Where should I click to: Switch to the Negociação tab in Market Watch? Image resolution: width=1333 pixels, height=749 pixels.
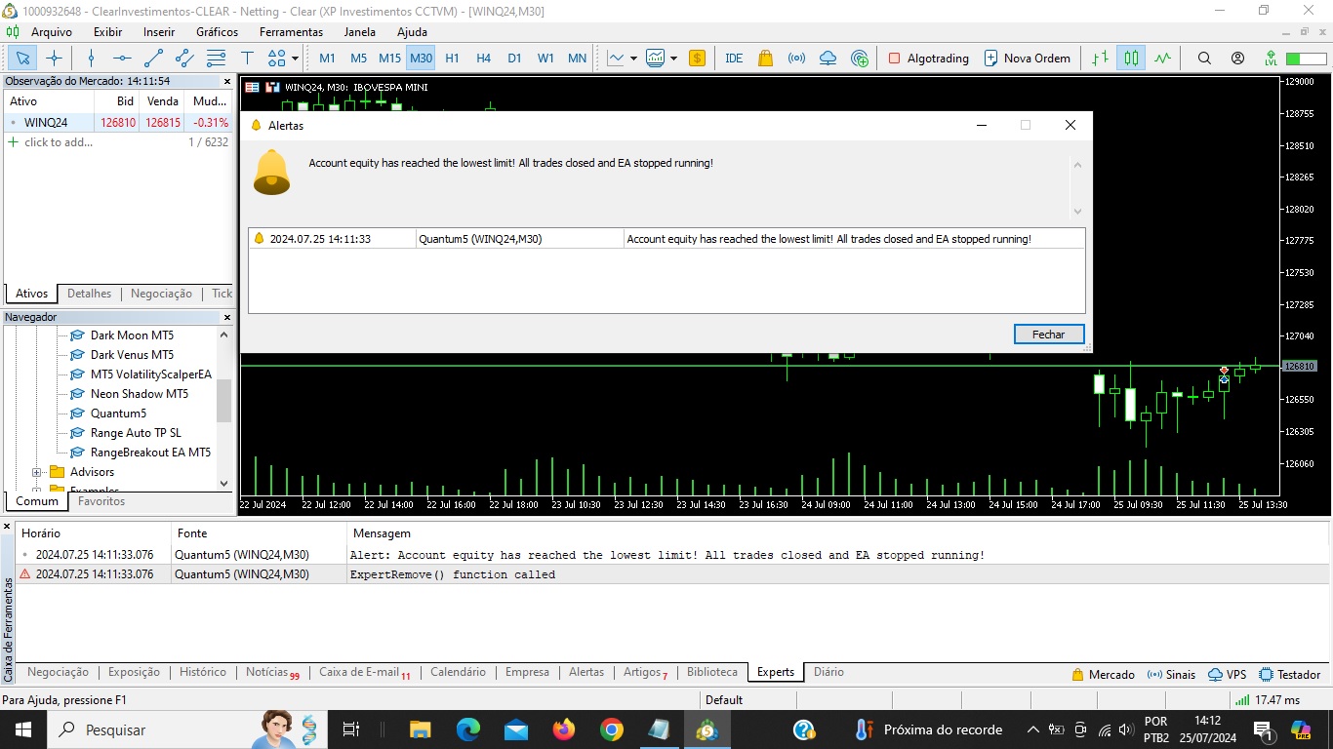[x=161, y=294]
